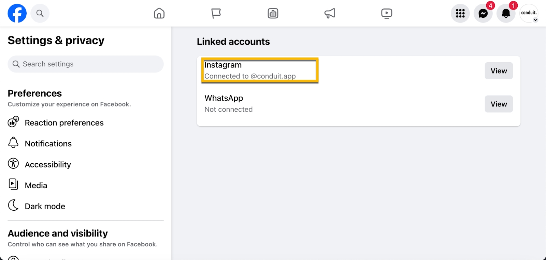Open Messenger chats icon
Screen dimensions: 546x260
pos(483,13)
